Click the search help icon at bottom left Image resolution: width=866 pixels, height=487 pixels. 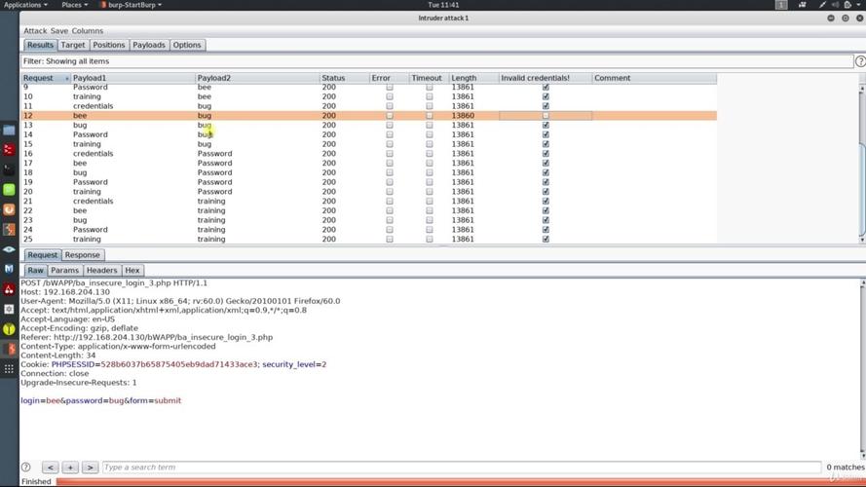tap(26, 468)
